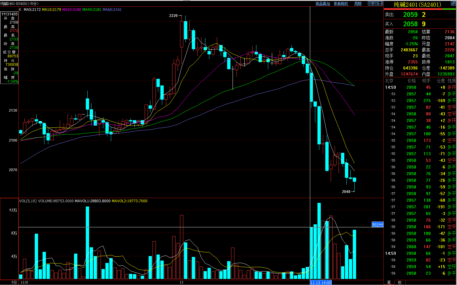Open 查看期权 options link

click(341, 4)
